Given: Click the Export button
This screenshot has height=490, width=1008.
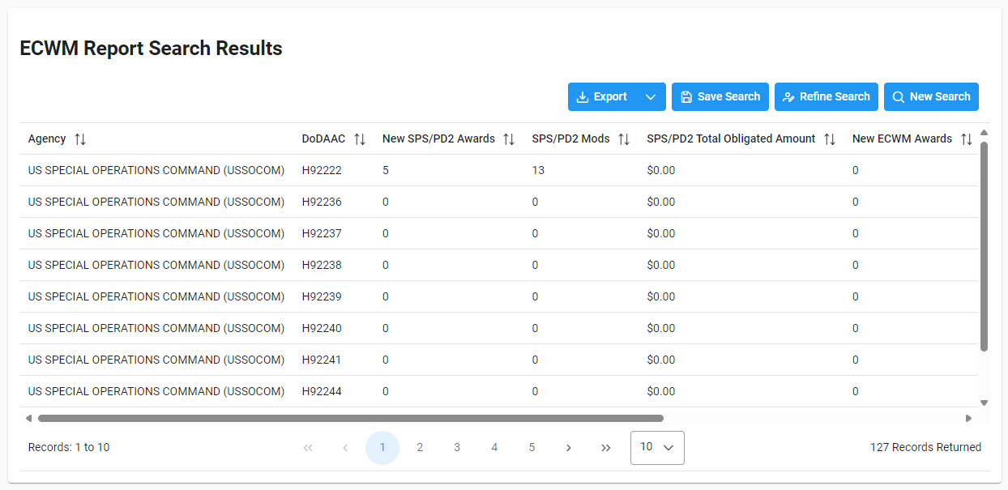Looking at the screenshot, I should click(x=602, y=97).
